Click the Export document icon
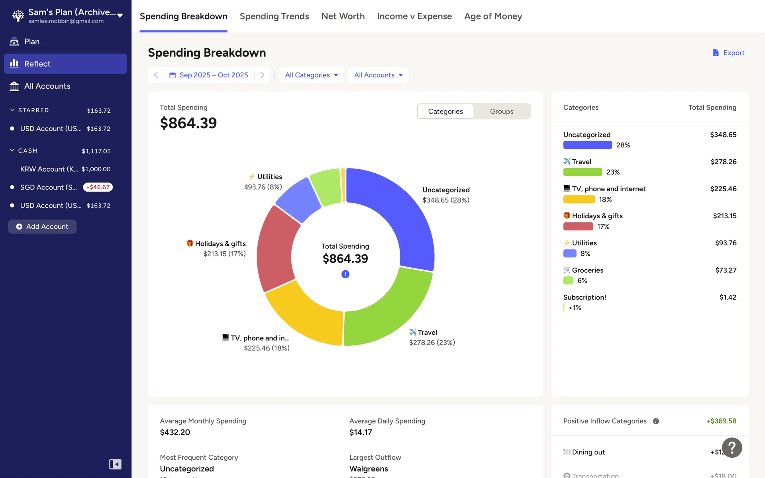The width and height of the screenshot is (765, 478). [716, 53]
